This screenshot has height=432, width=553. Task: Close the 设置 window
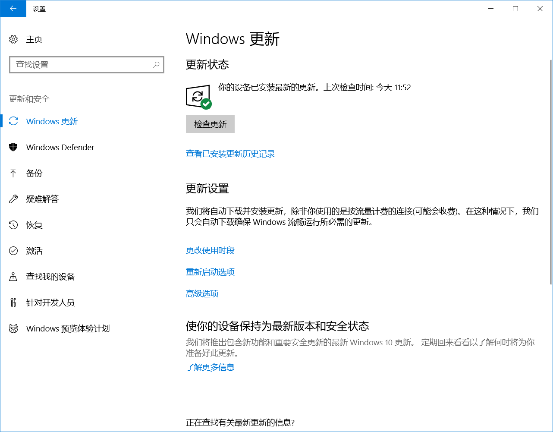click(540, 9)
